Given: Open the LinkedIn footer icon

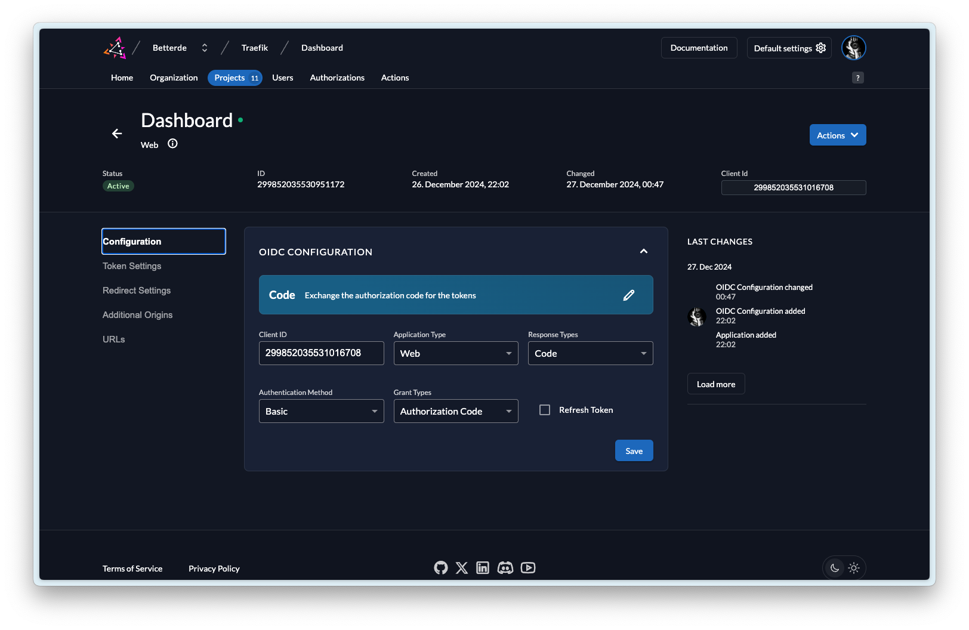Looking at the screenshot, I should pyautogui.click(x=483, y=568).
